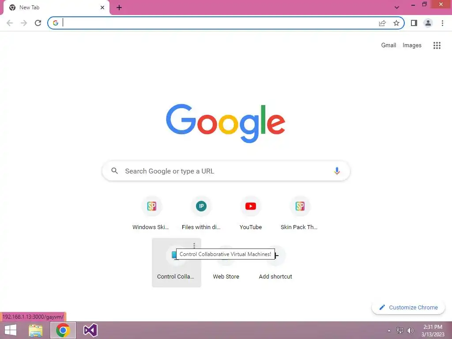Click the magnifier icon in search box

(115, 171)
